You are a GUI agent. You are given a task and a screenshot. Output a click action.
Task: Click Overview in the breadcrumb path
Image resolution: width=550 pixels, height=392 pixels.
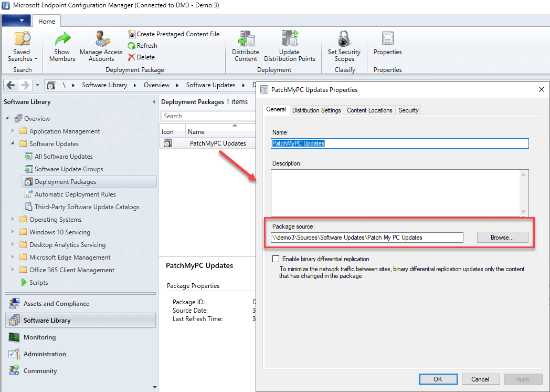click(x=156, y=85)
